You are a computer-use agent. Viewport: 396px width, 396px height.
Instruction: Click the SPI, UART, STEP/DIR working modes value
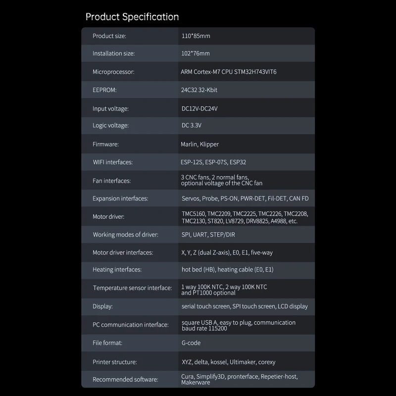pos(208,235)
